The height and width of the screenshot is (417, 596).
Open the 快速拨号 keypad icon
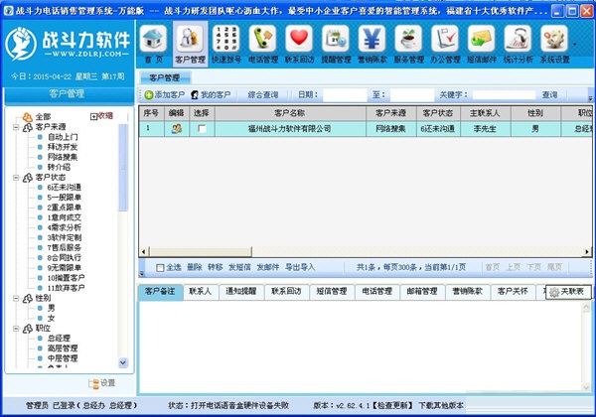(226, 39)
